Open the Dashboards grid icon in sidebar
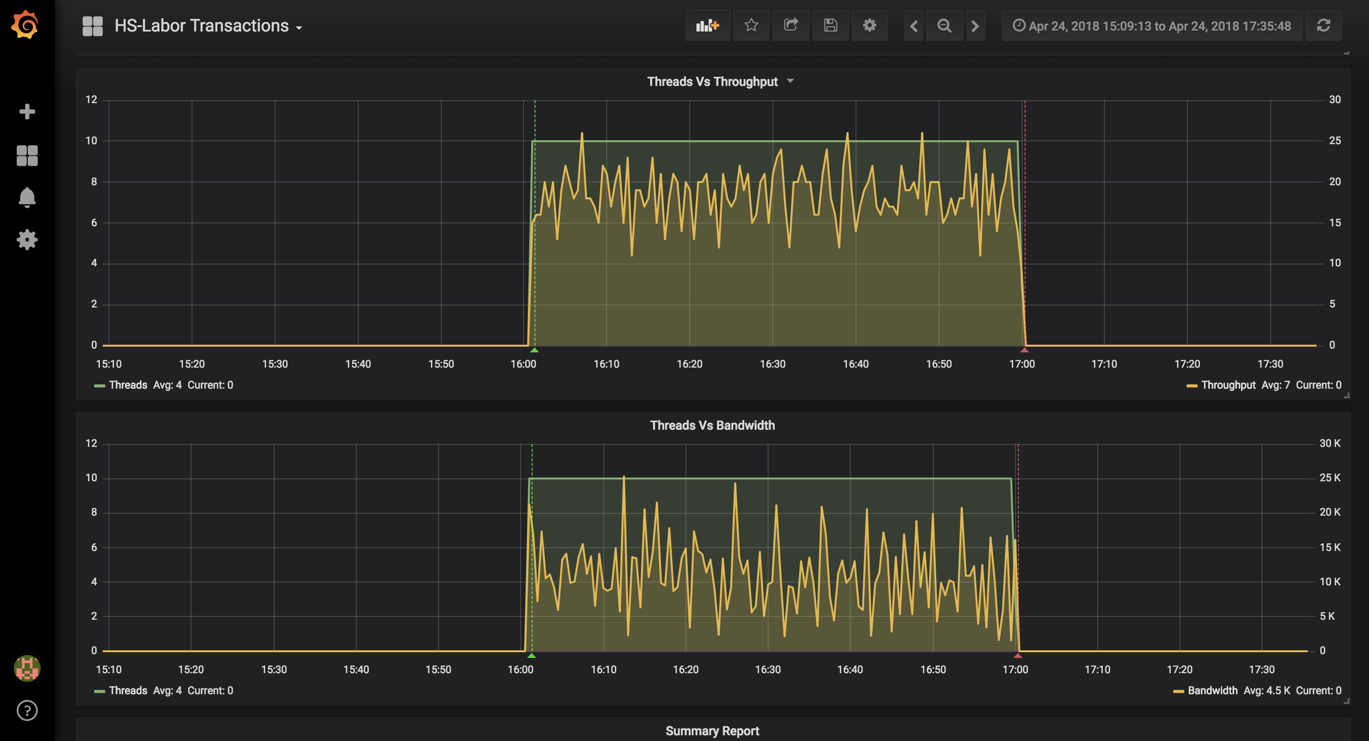Screen dimensions: 1369x741 tap(27, 156)
